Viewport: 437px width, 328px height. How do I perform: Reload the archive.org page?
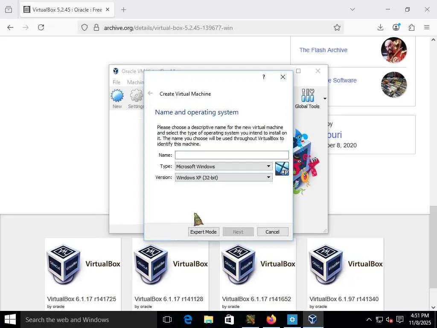(41, 27)
